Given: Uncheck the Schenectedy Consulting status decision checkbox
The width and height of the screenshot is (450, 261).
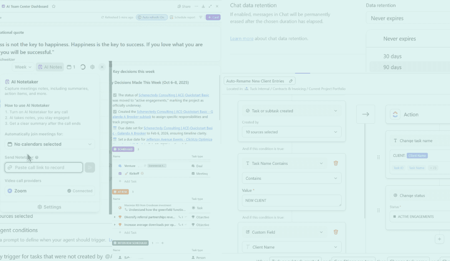Looking at the screenshot, I should 115,95.
